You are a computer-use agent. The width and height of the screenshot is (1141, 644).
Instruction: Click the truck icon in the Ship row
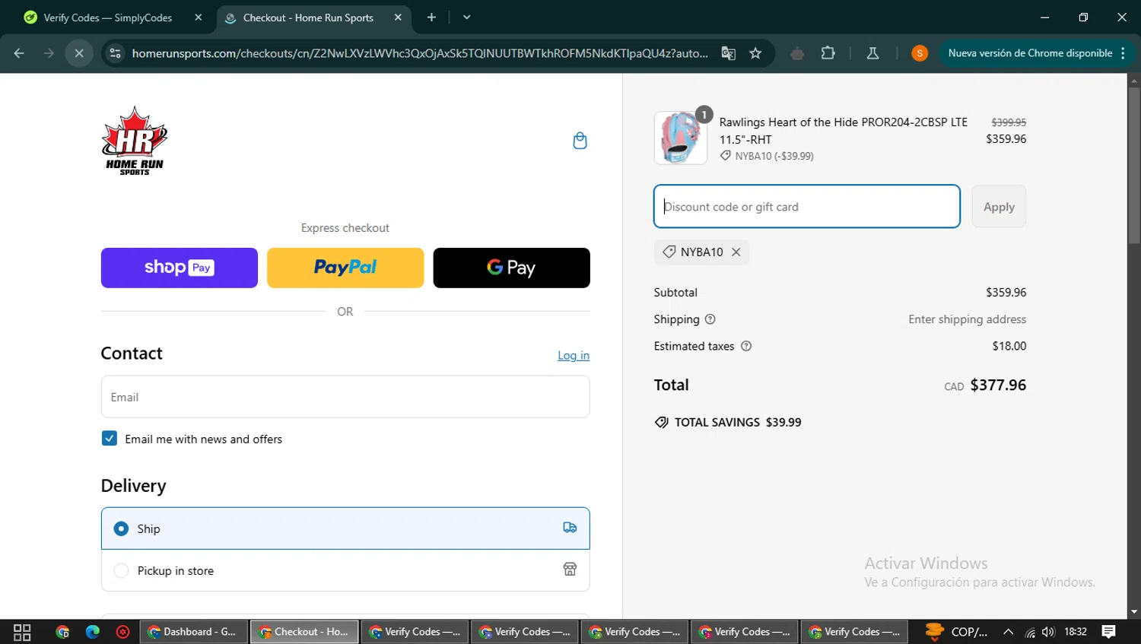click(x=570, y=528)
